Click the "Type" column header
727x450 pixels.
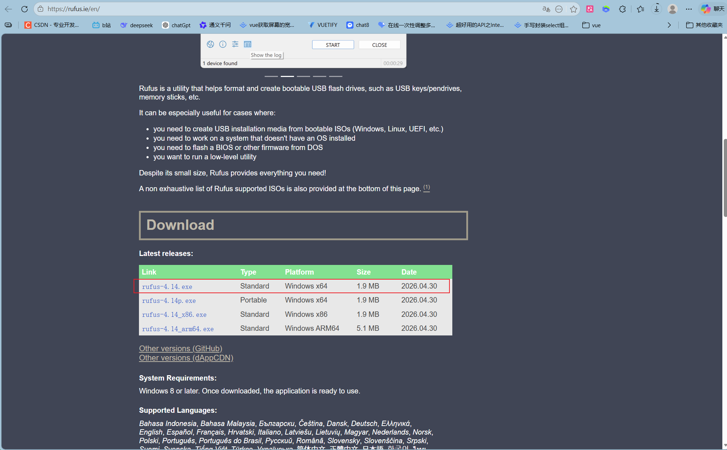[x=248, y=272]
